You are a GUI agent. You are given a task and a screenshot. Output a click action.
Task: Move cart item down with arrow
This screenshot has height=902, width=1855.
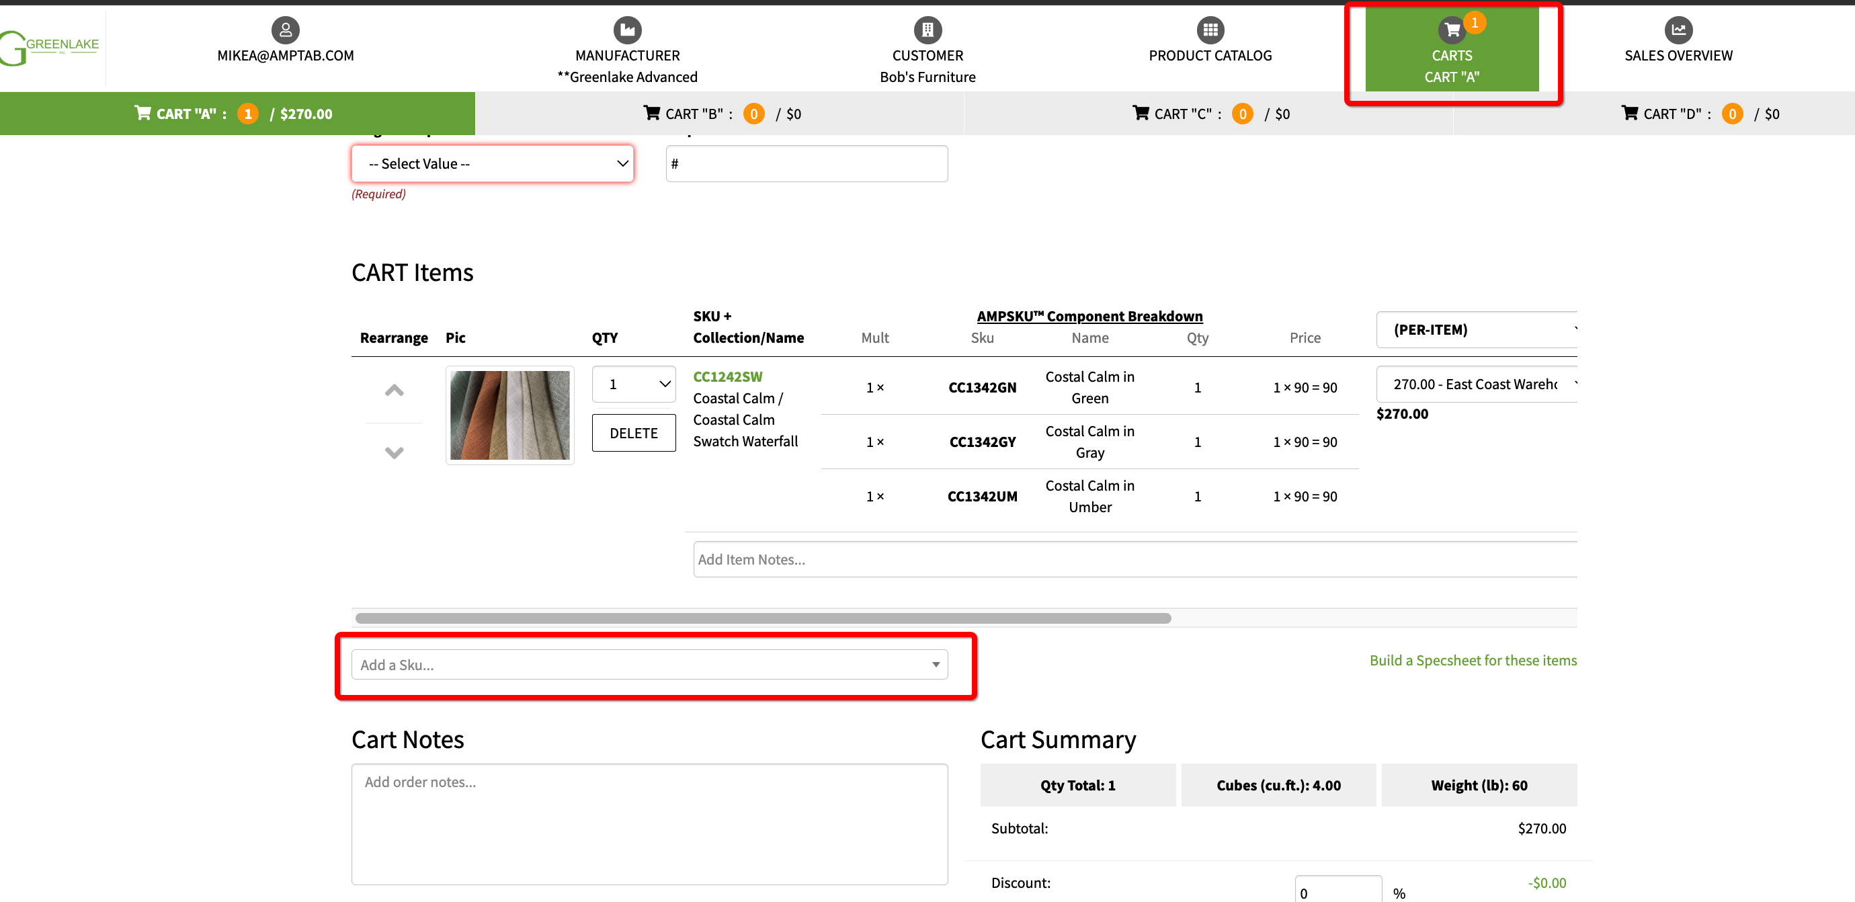click(x=394, y=452)
